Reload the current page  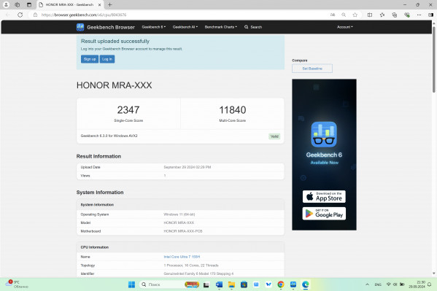tap(20, 15)
